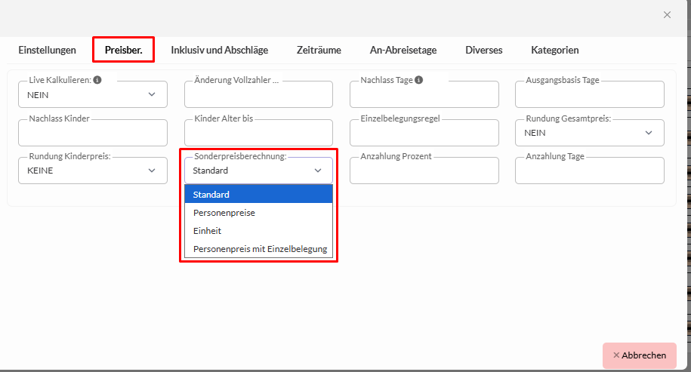
Task: Open the Rundung Kinderpreis dropdown
Action: click(92, 171)
